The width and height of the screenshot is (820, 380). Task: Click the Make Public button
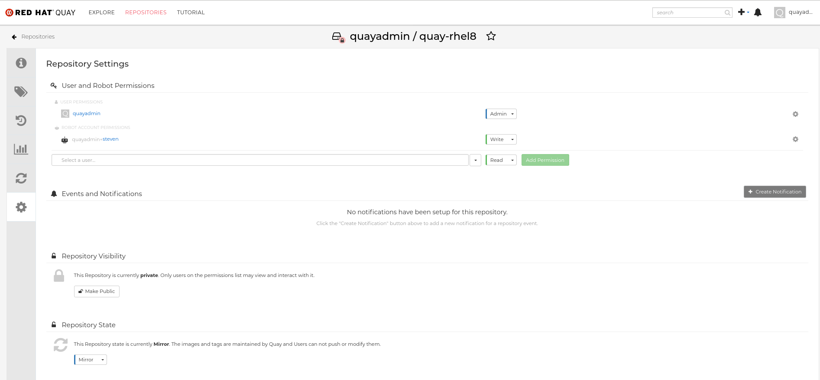click(97, 291)
